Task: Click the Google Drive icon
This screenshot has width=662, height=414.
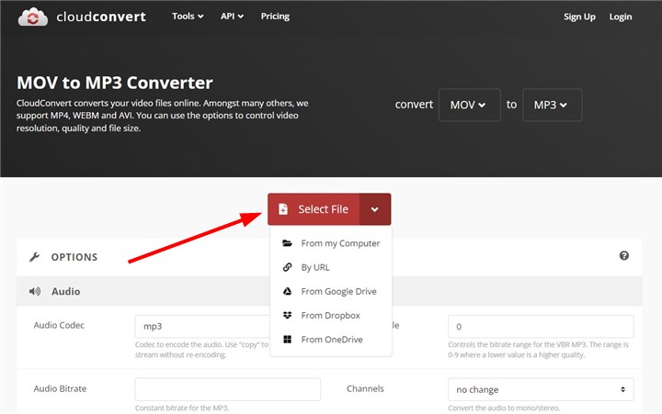Action: tap(287, 291)
